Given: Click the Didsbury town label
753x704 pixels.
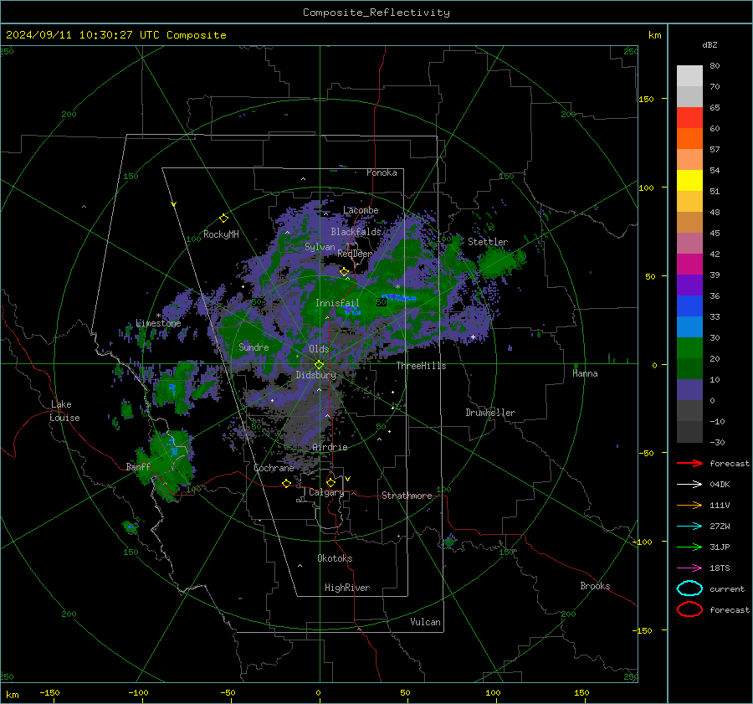Looking at the screenshot, I should [x=316, y=375].
